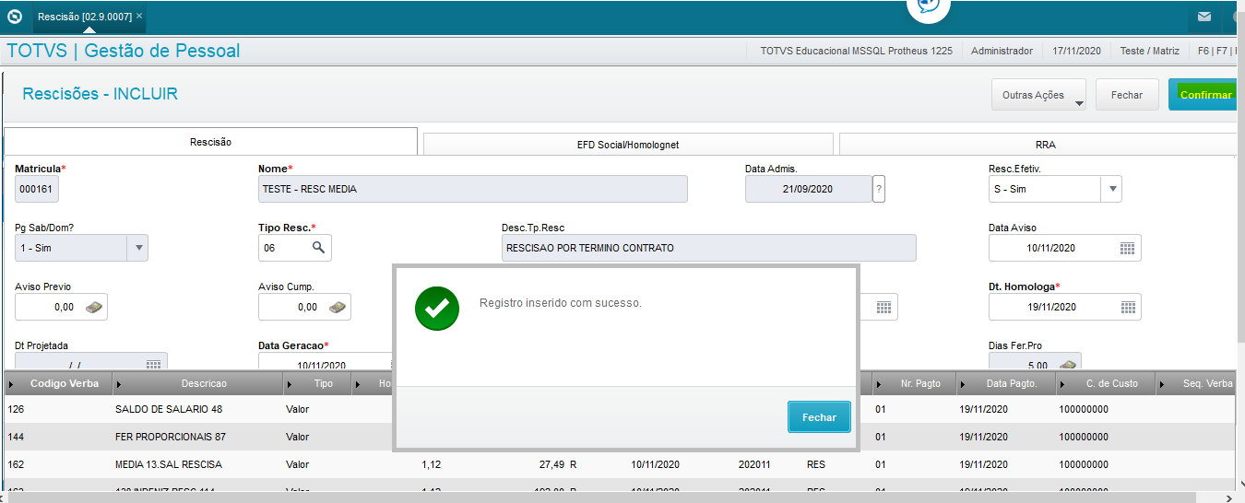Switch to the Rescisão form tab

pyautogui.click(x=210, y=142)
